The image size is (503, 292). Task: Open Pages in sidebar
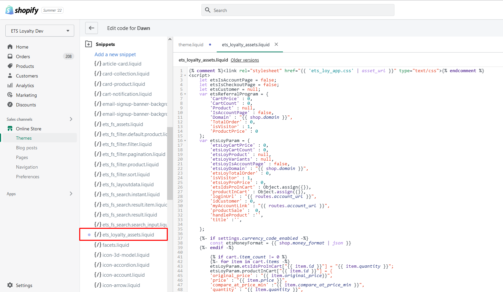click(22, 157)
